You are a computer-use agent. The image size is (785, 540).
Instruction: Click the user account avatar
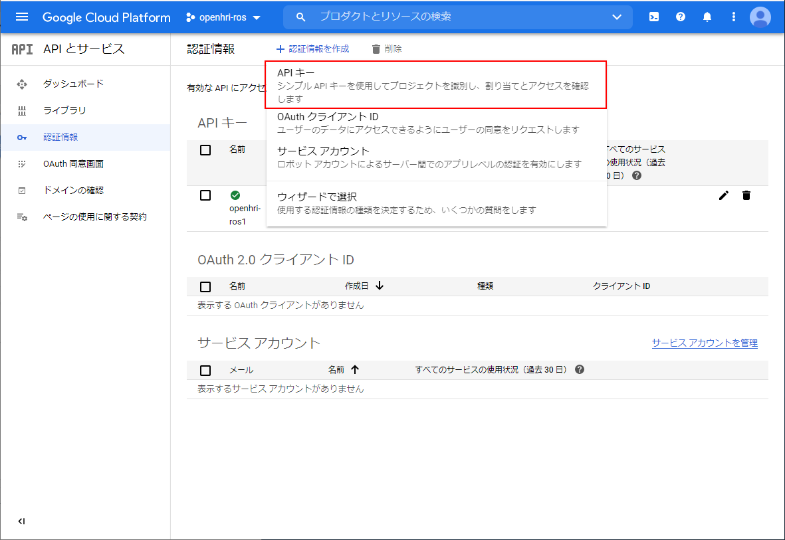(x=760, y=17)
